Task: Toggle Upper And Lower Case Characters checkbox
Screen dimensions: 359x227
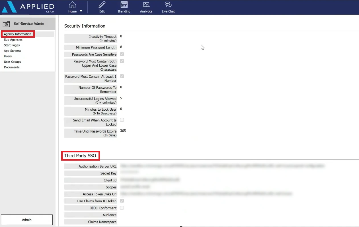Action: coord(122,61)
